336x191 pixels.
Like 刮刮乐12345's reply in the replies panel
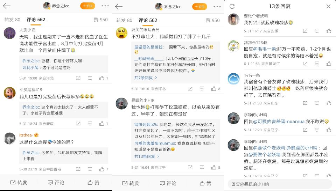[329, 64]
